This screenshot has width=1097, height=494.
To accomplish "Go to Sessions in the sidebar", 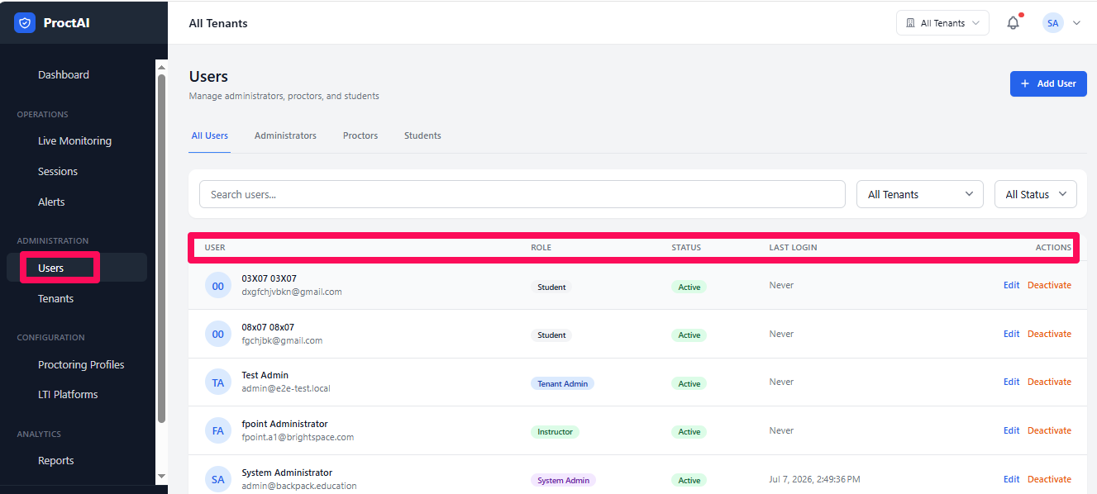I will pyautogui.click(x=58, y=171).
